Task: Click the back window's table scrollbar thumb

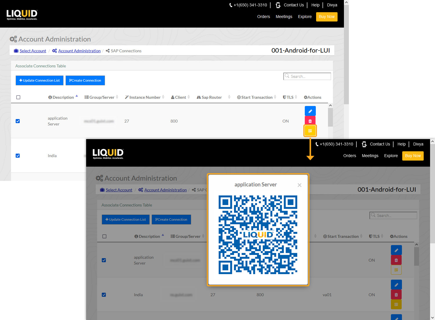Action: tap(330, 117)
